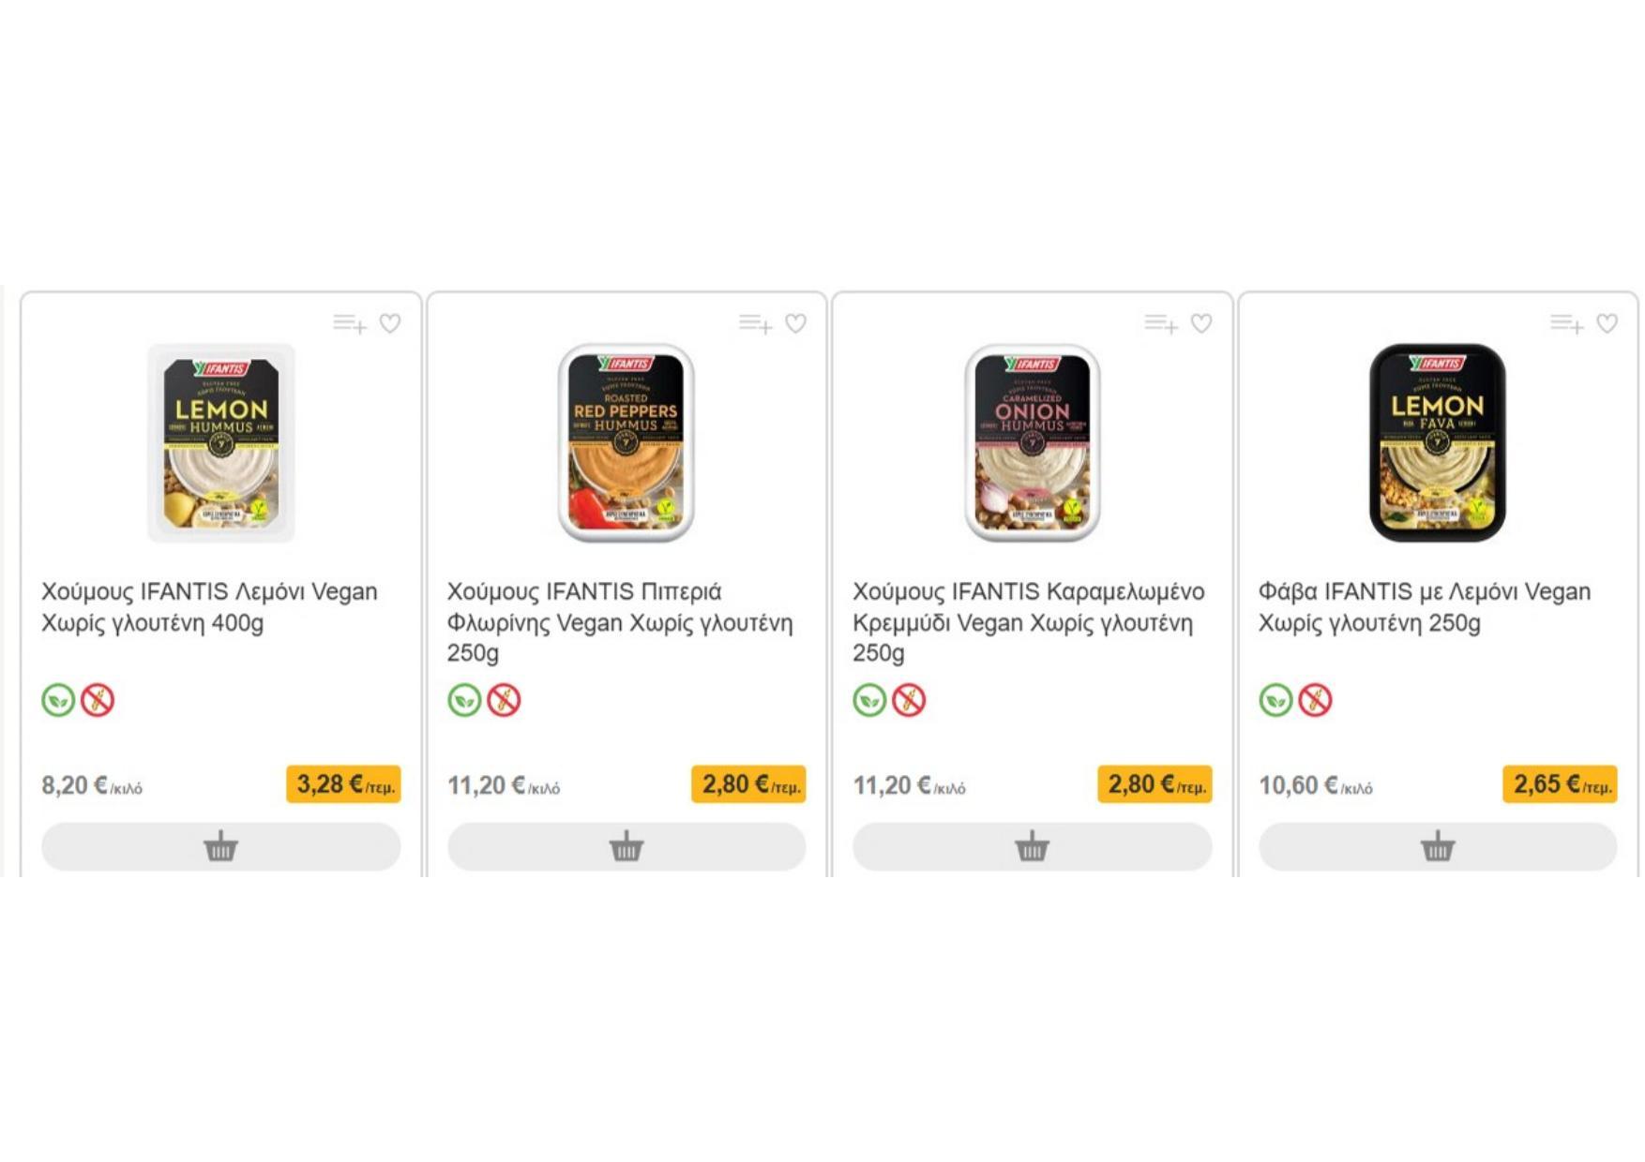Heart the Lemon Fava 250g product
This screenshot has height=1162, width=1645.
[1607, 323]
